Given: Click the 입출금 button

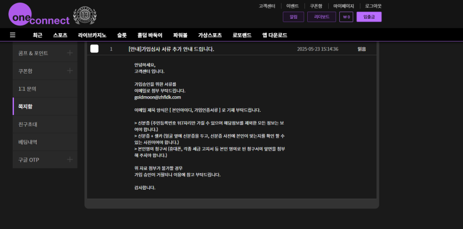Looking at the screenshot, I should click(x=369, y=17).
